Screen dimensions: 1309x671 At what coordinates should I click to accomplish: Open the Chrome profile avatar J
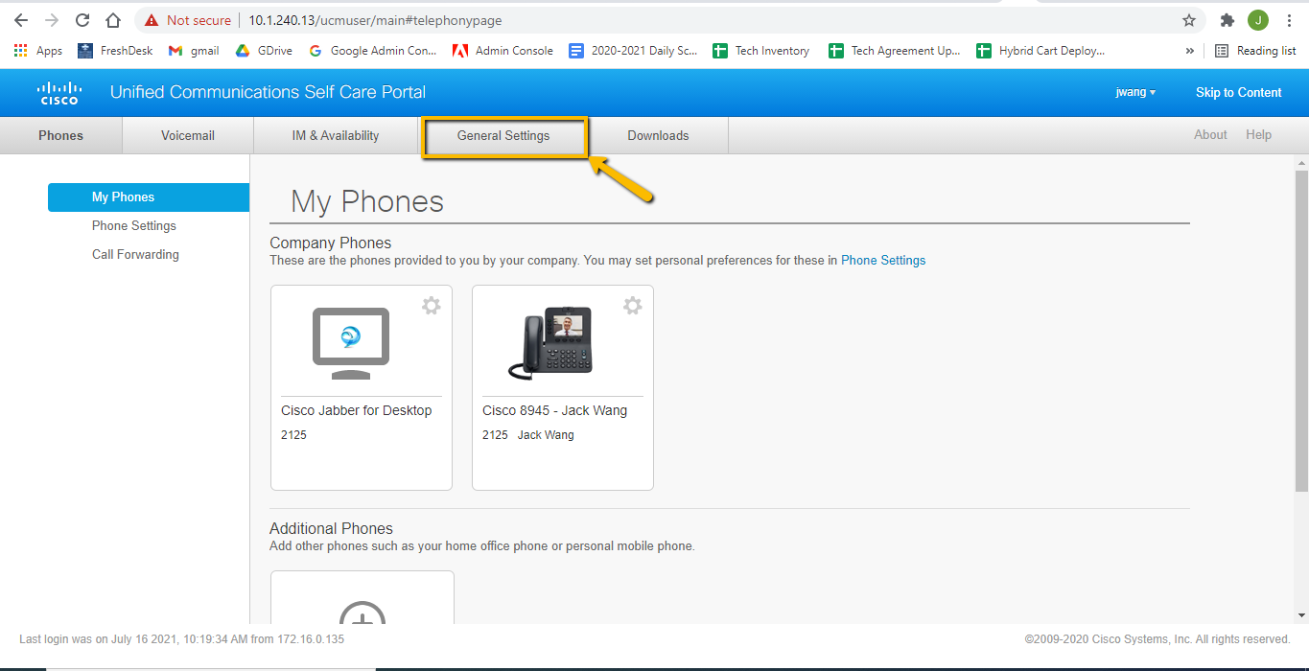[1258, 20]
